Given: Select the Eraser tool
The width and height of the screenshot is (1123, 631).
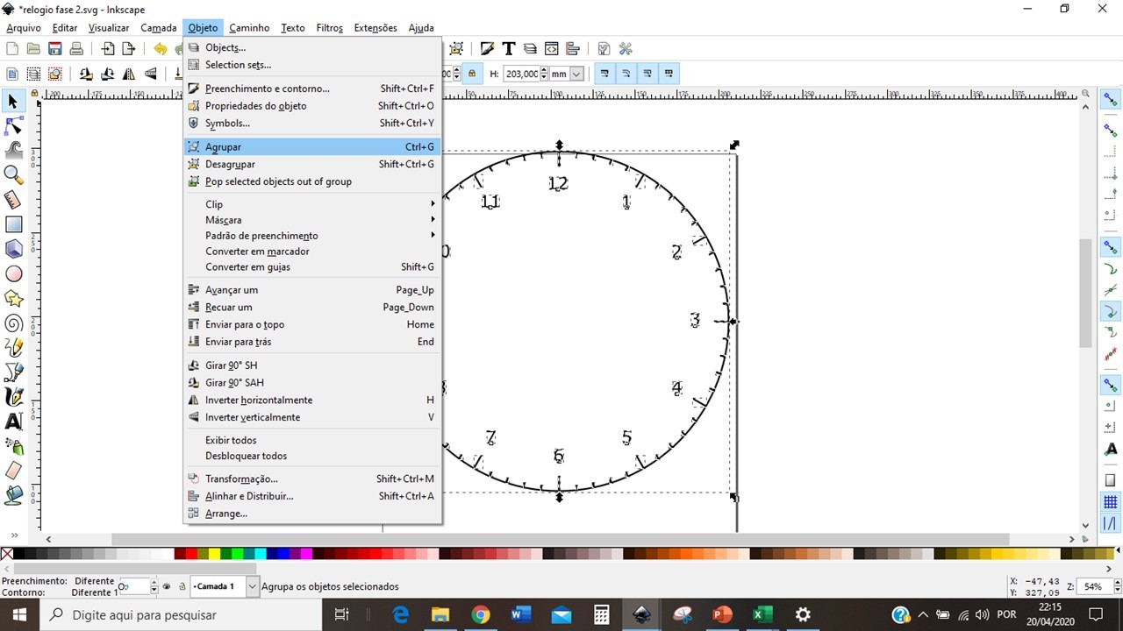Looking at the screenshot, I should (13, 471).
